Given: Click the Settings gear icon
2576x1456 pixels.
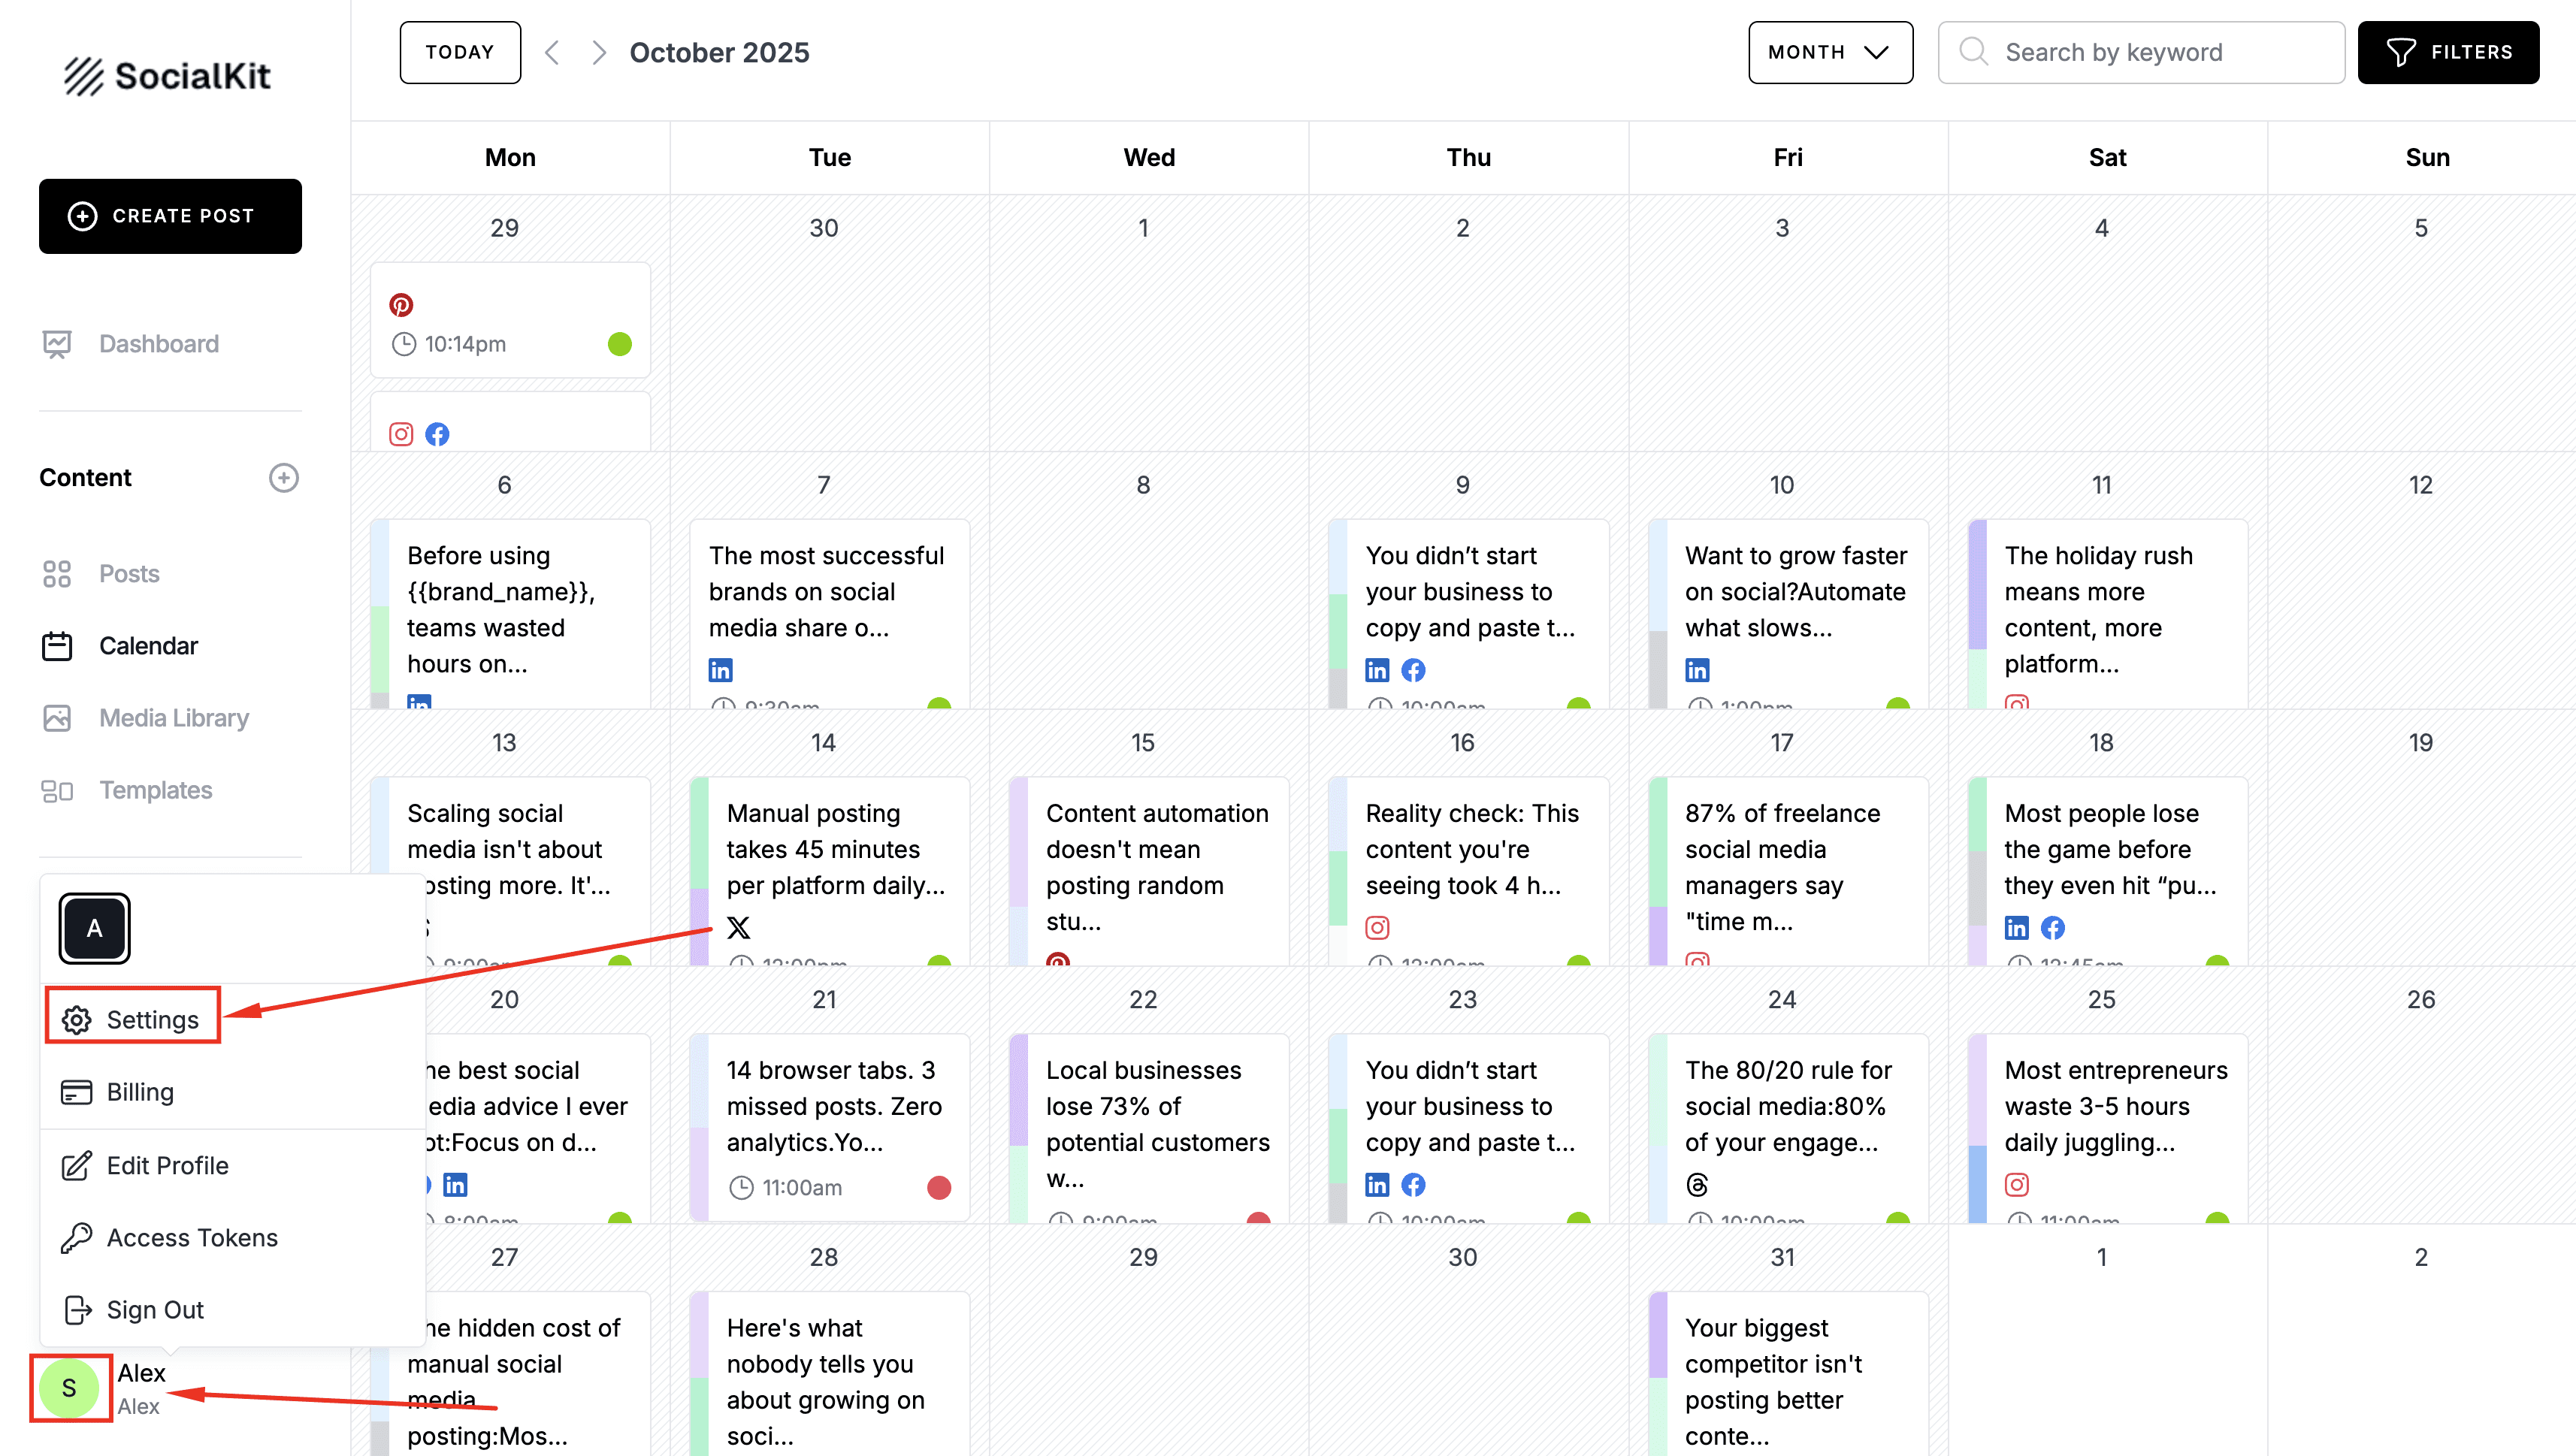Looking at the screenshot, I should (x=77, y=1020).
